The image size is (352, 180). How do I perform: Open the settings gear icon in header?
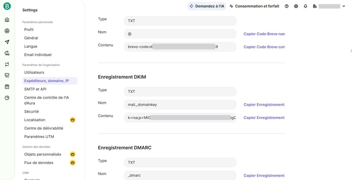pos(296,6)
